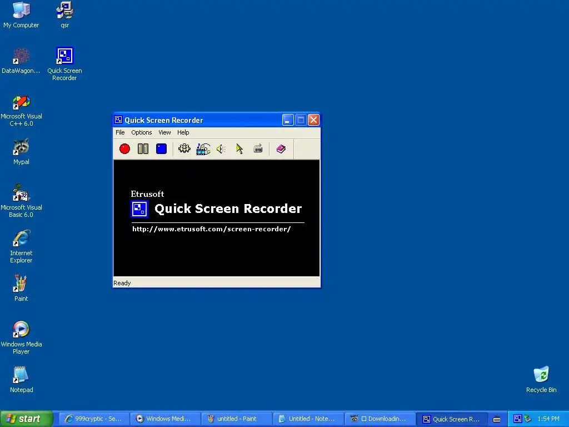Open the View menu
This screenshot has height=427, width=569.
164,132
